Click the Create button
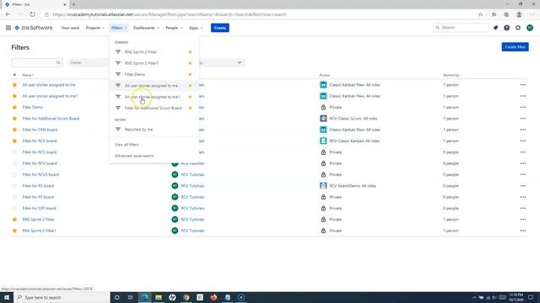Viewport: 540px width, 303px height. (220, 28)
